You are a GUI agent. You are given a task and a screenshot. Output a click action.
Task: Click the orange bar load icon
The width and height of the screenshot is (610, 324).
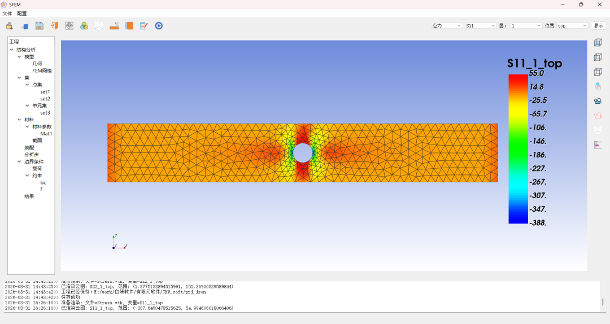point(114,25)
